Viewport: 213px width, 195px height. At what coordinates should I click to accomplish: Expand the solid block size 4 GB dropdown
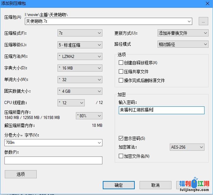tap(80, 91)
